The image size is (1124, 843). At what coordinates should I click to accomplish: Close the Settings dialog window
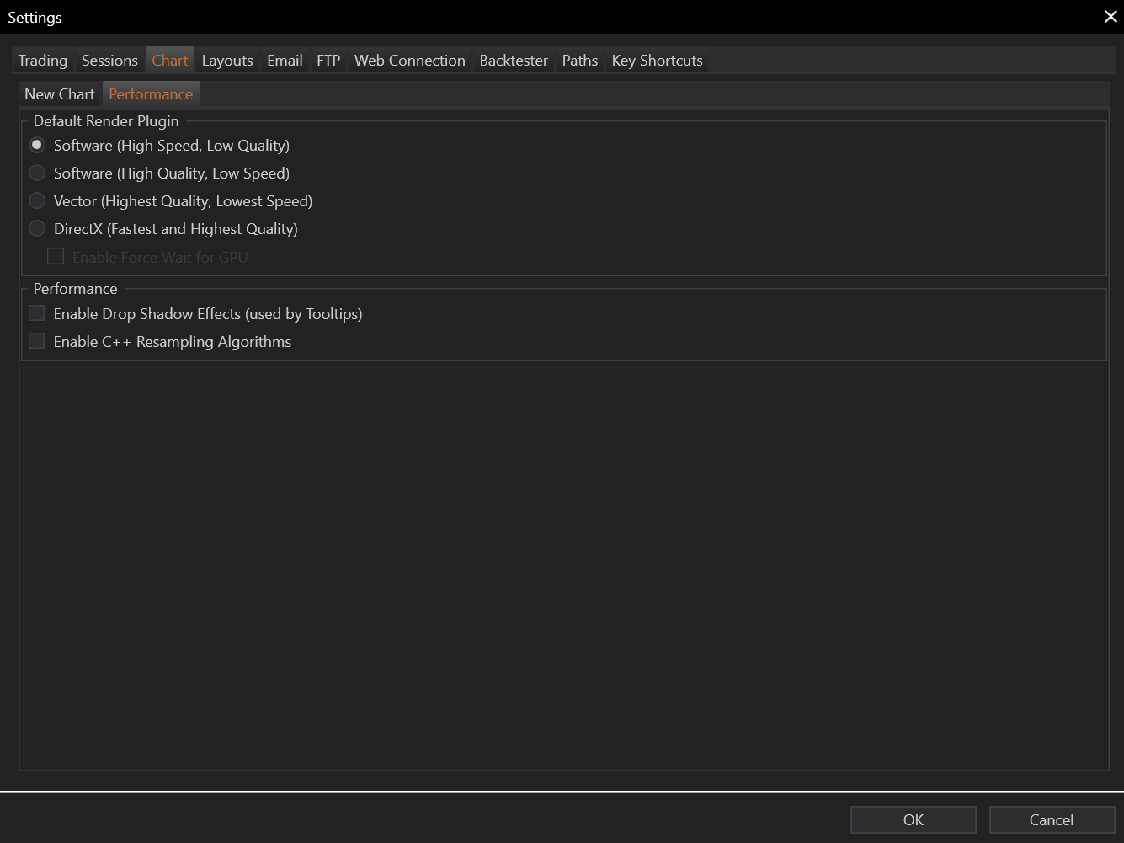coord(1110,17)
